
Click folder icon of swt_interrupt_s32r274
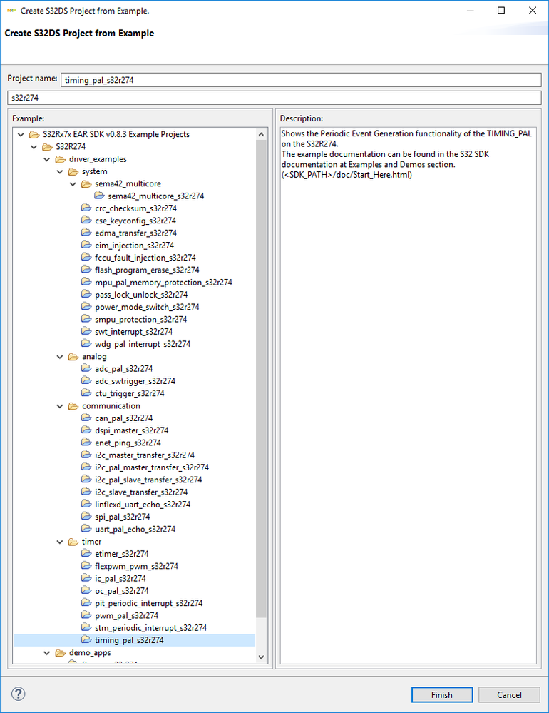click(86, 331)
